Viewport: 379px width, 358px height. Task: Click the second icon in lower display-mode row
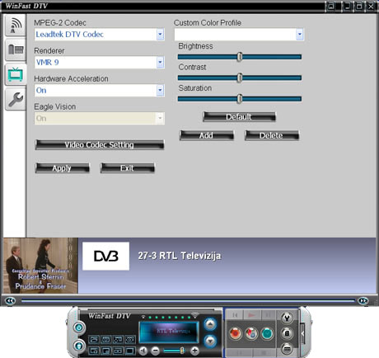coord(106,351)
